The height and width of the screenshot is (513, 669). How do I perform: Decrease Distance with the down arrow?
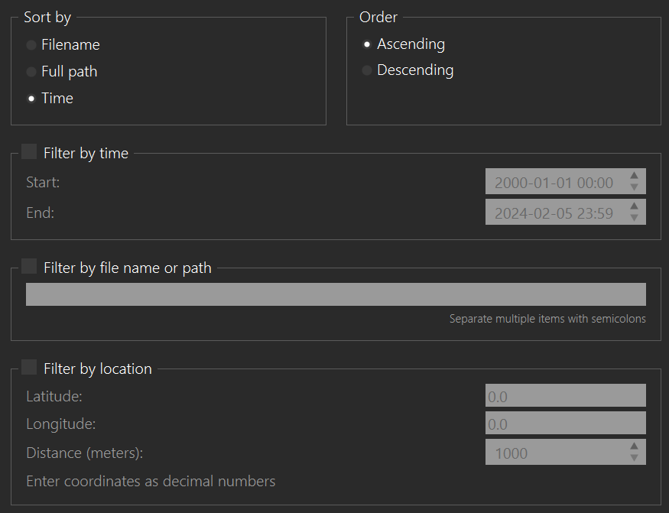634,457
